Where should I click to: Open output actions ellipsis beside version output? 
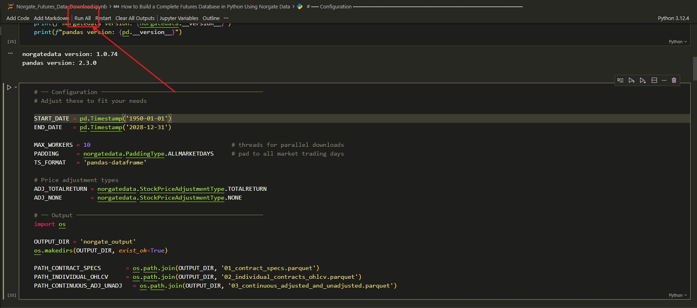[x=10, y=54]
